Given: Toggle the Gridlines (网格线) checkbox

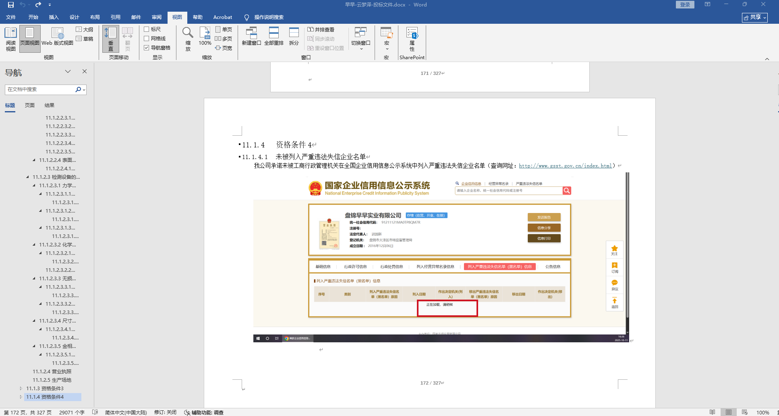Looking at the screenshot, I should 147,39.
